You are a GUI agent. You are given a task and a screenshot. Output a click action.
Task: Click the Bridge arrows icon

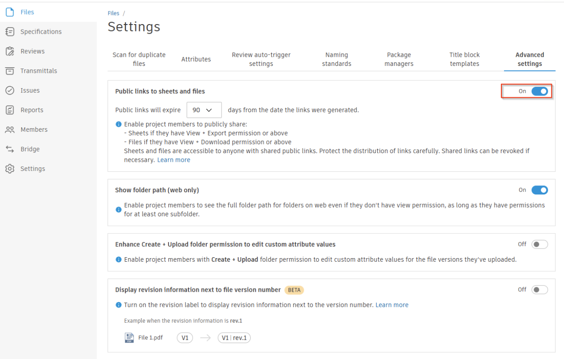pyautogui.click(x=10, y=149)
